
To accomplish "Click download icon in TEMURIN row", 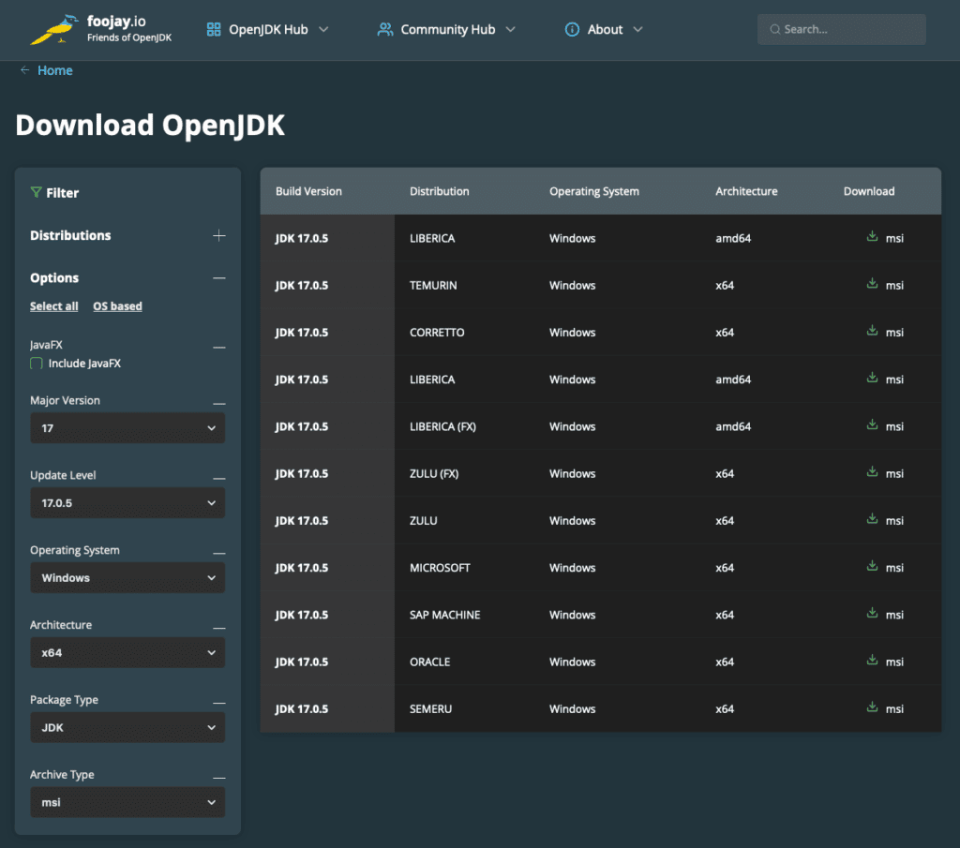I will 872,284.
